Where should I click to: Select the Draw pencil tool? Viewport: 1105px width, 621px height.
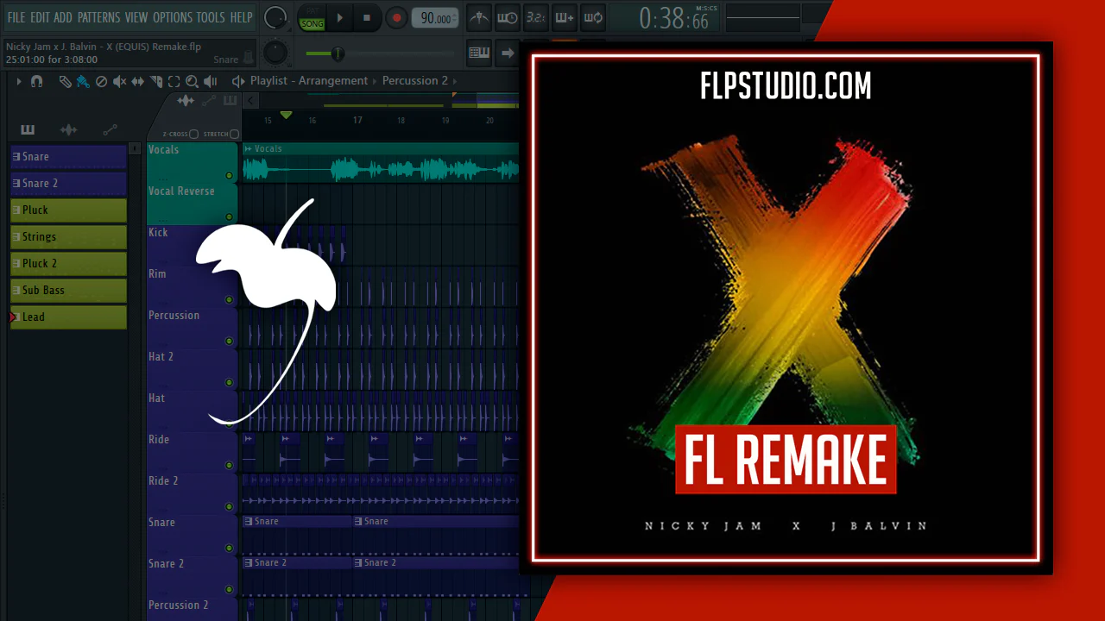tap(65, 81)
